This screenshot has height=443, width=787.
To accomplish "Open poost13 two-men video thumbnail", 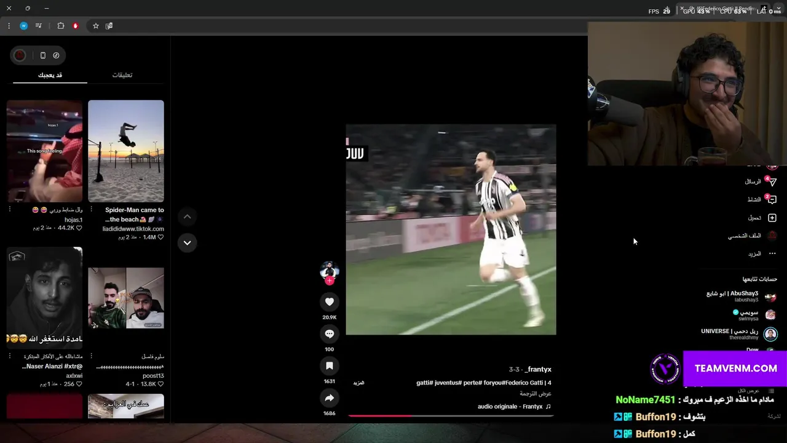I will point(126,298).
